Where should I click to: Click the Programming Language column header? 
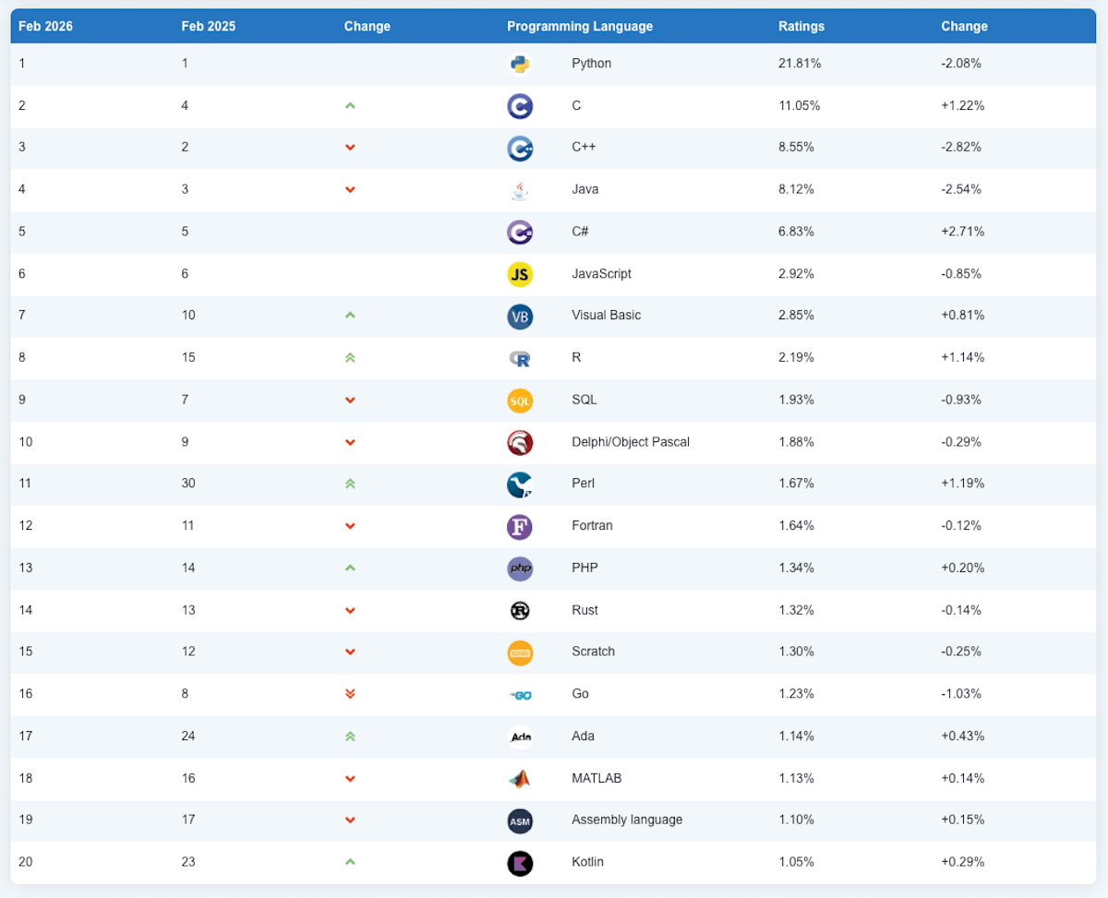point(580,26)
